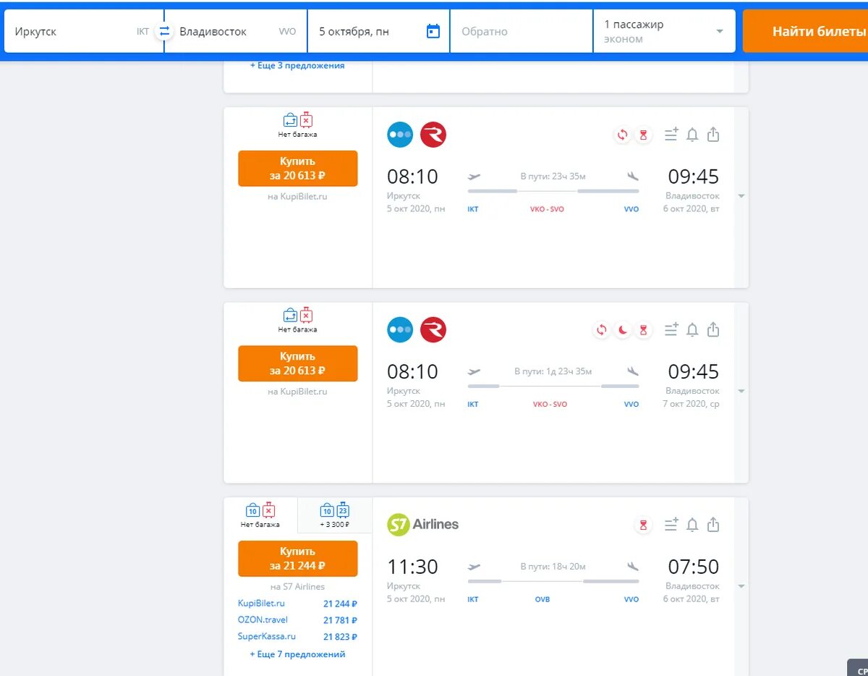Image resolution: width=868 pixels, height=676 pixels.
Task: Click hourglass long-layover icon on 23ч 35м flight
Action: 642,135
